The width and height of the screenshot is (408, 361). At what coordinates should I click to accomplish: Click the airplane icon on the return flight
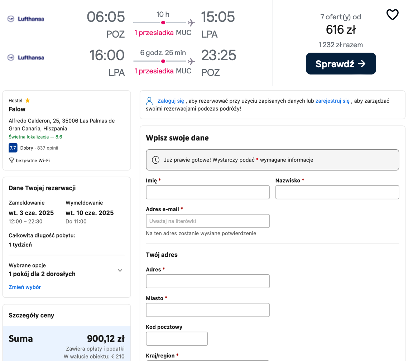coord(192,61)
